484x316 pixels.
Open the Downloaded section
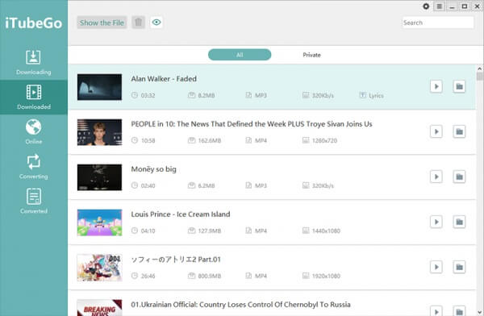(33, 98)
